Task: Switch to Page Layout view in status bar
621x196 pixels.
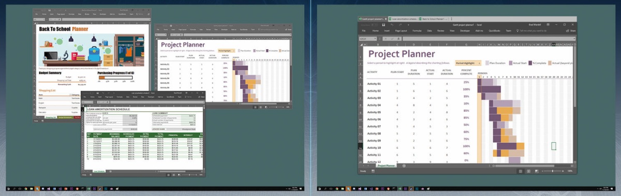Action: click(x=528, y=171)
